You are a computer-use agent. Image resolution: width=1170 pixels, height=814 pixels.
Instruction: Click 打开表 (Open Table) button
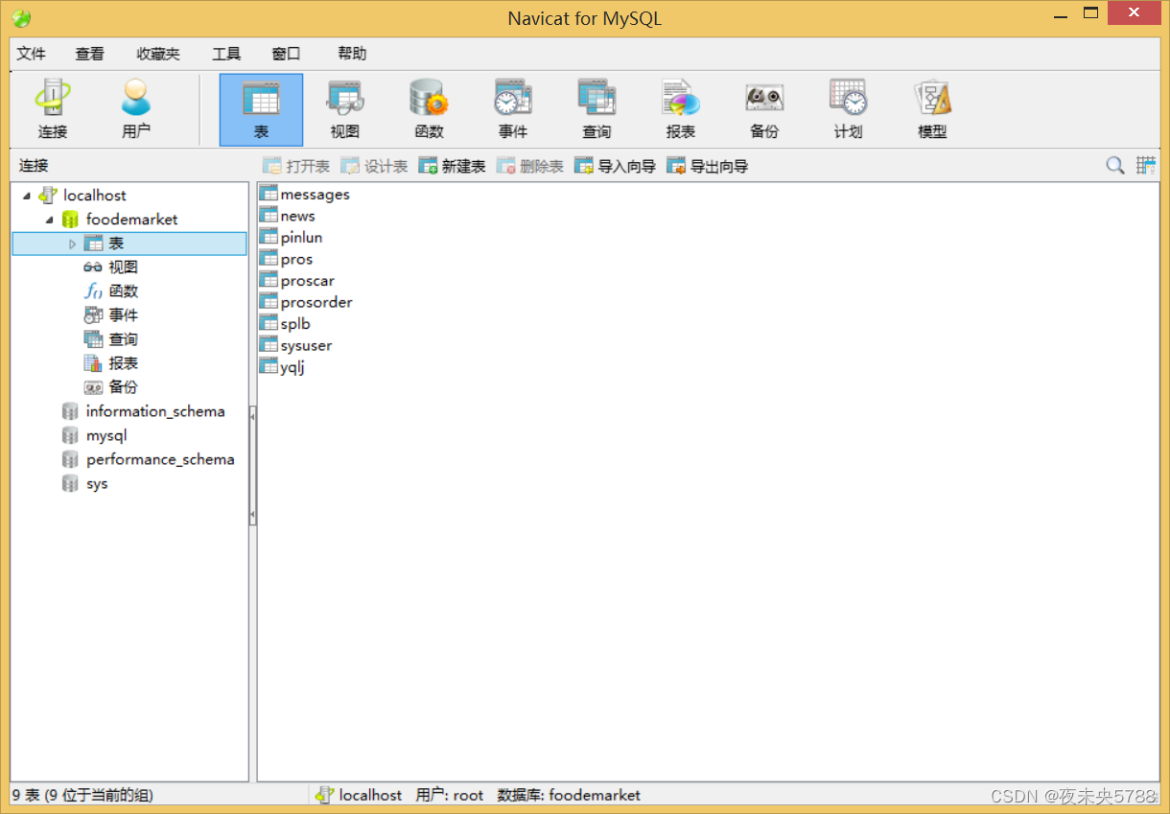296,166
